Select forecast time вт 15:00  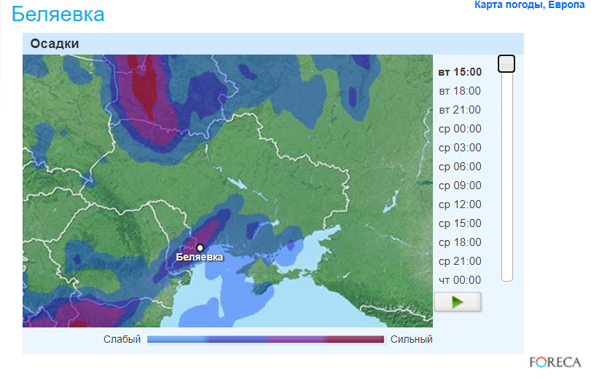pos(460,72)
